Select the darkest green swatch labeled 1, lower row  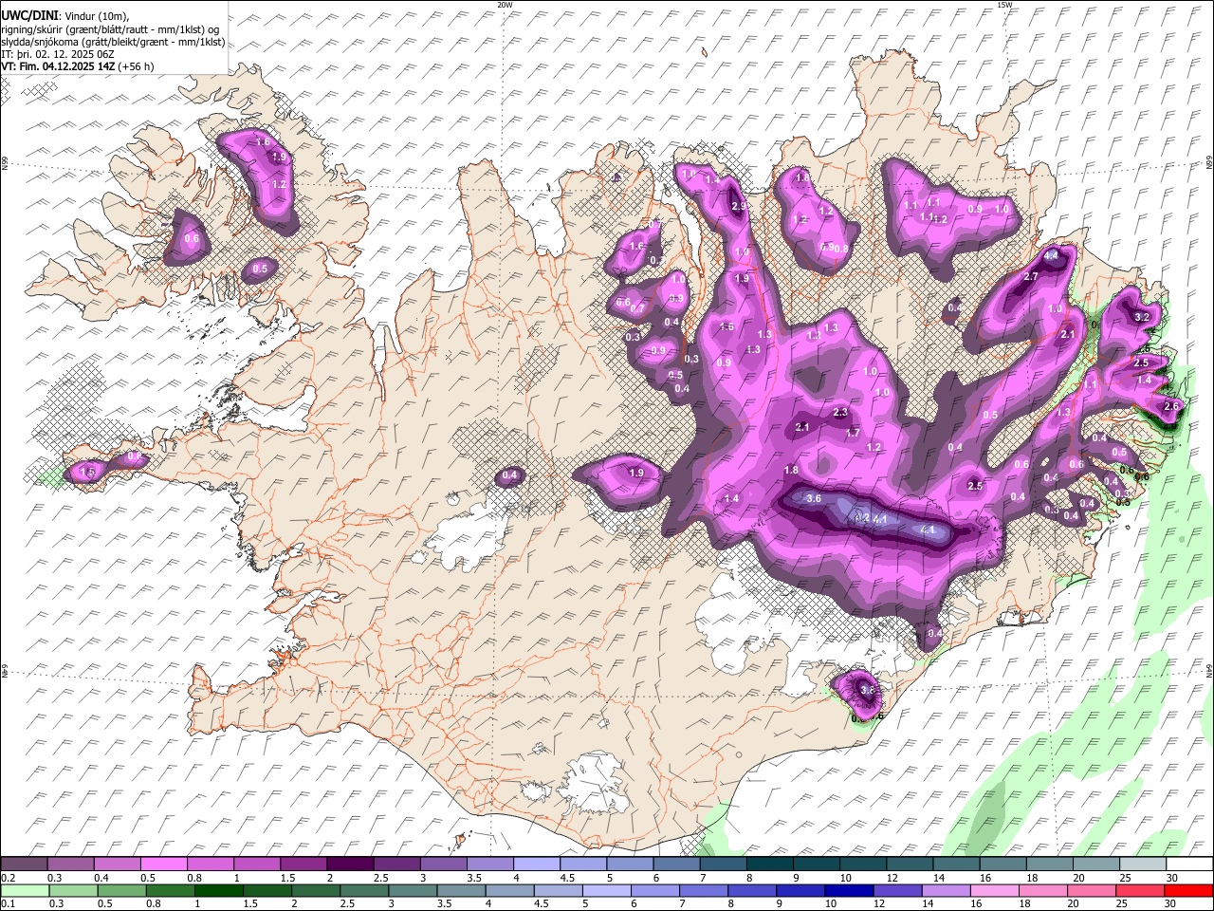pos(218,890)
